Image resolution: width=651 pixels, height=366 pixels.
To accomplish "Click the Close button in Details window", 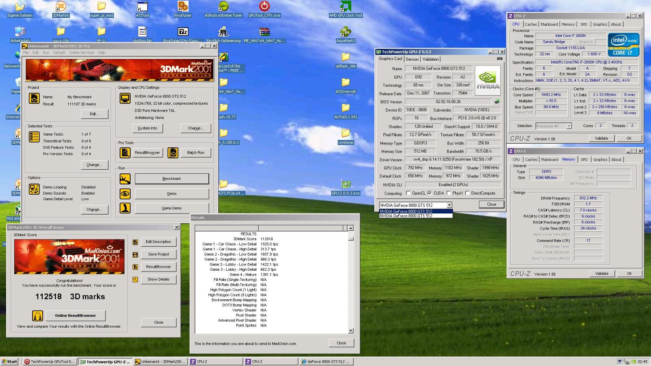I will tap(341, 343).
